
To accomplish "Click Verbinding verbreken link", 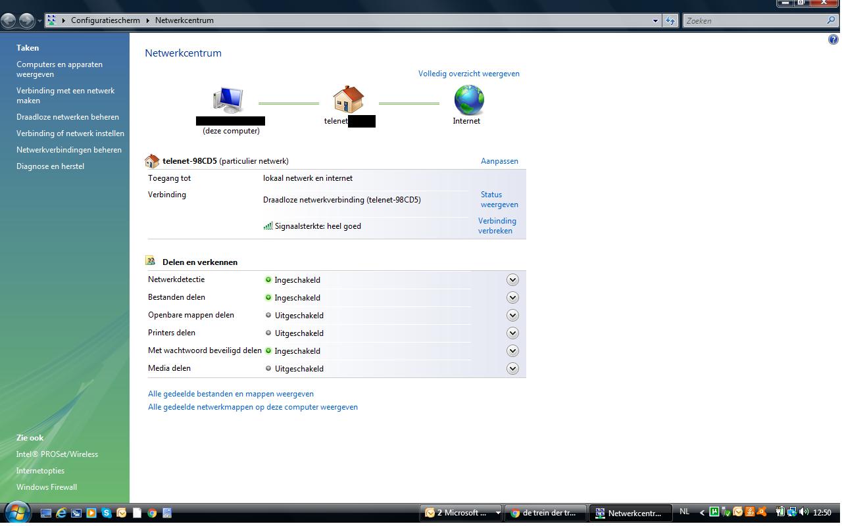I will pyautogui.click(x=497, y=226).
